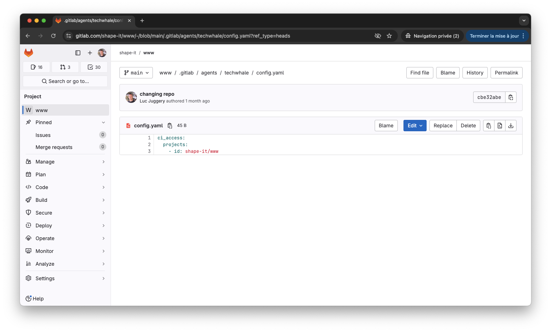Open the Edit dropdown button
The image size is (551, 332).
(x=415, y=126)
